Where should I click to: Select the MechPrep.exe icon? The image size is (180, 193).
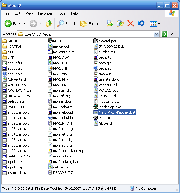coord(96,107)
